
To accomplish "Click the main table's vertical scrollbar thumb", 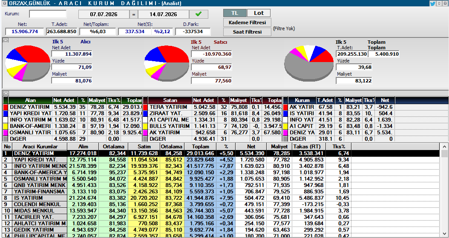I will [x=444, y=154].
